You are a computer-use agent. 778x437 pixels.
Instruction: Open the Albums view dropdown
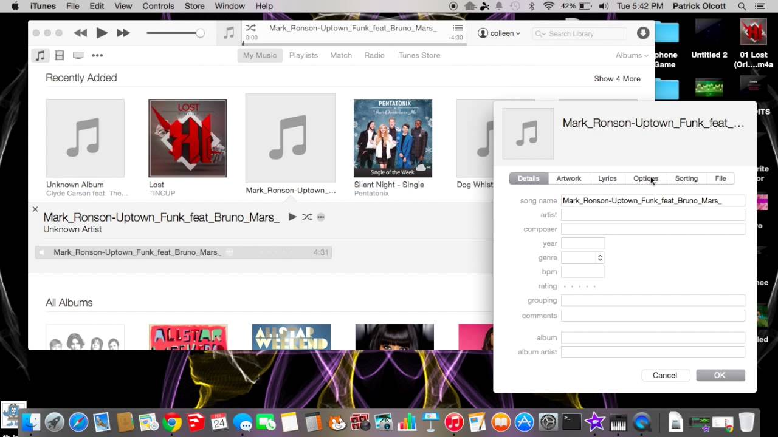point(632,55)
